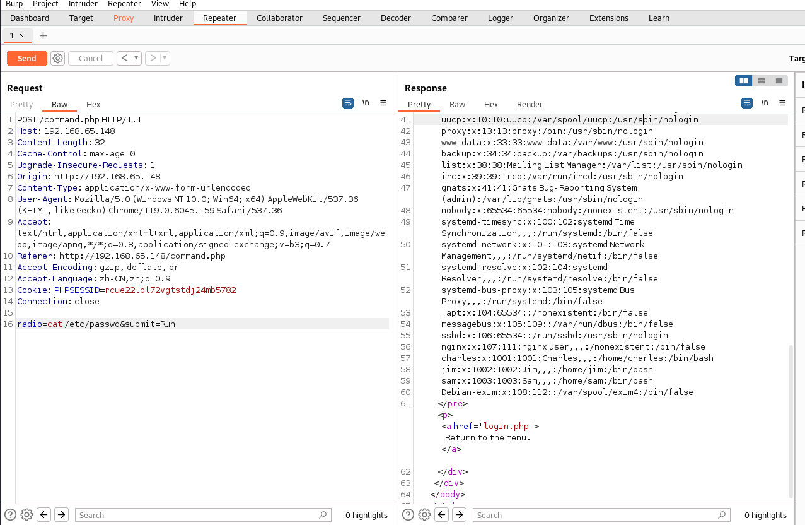Toggle message pretty-print icon in Request pane
805x525 pixels.
(x=348, y=103)
